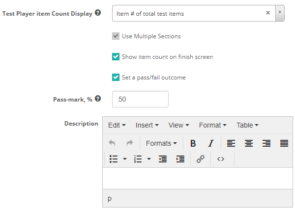
Task: Clear the selected item count option
Action: (x=268, y=13)
